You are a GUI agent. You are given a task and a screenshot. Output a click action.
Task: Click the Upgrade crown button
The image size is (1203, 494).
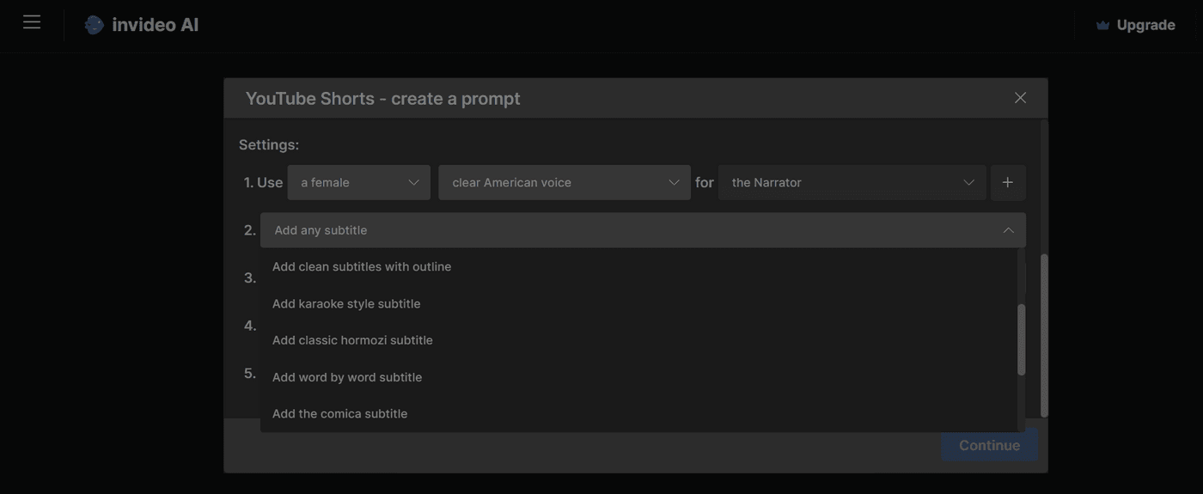pos(1135,25)
